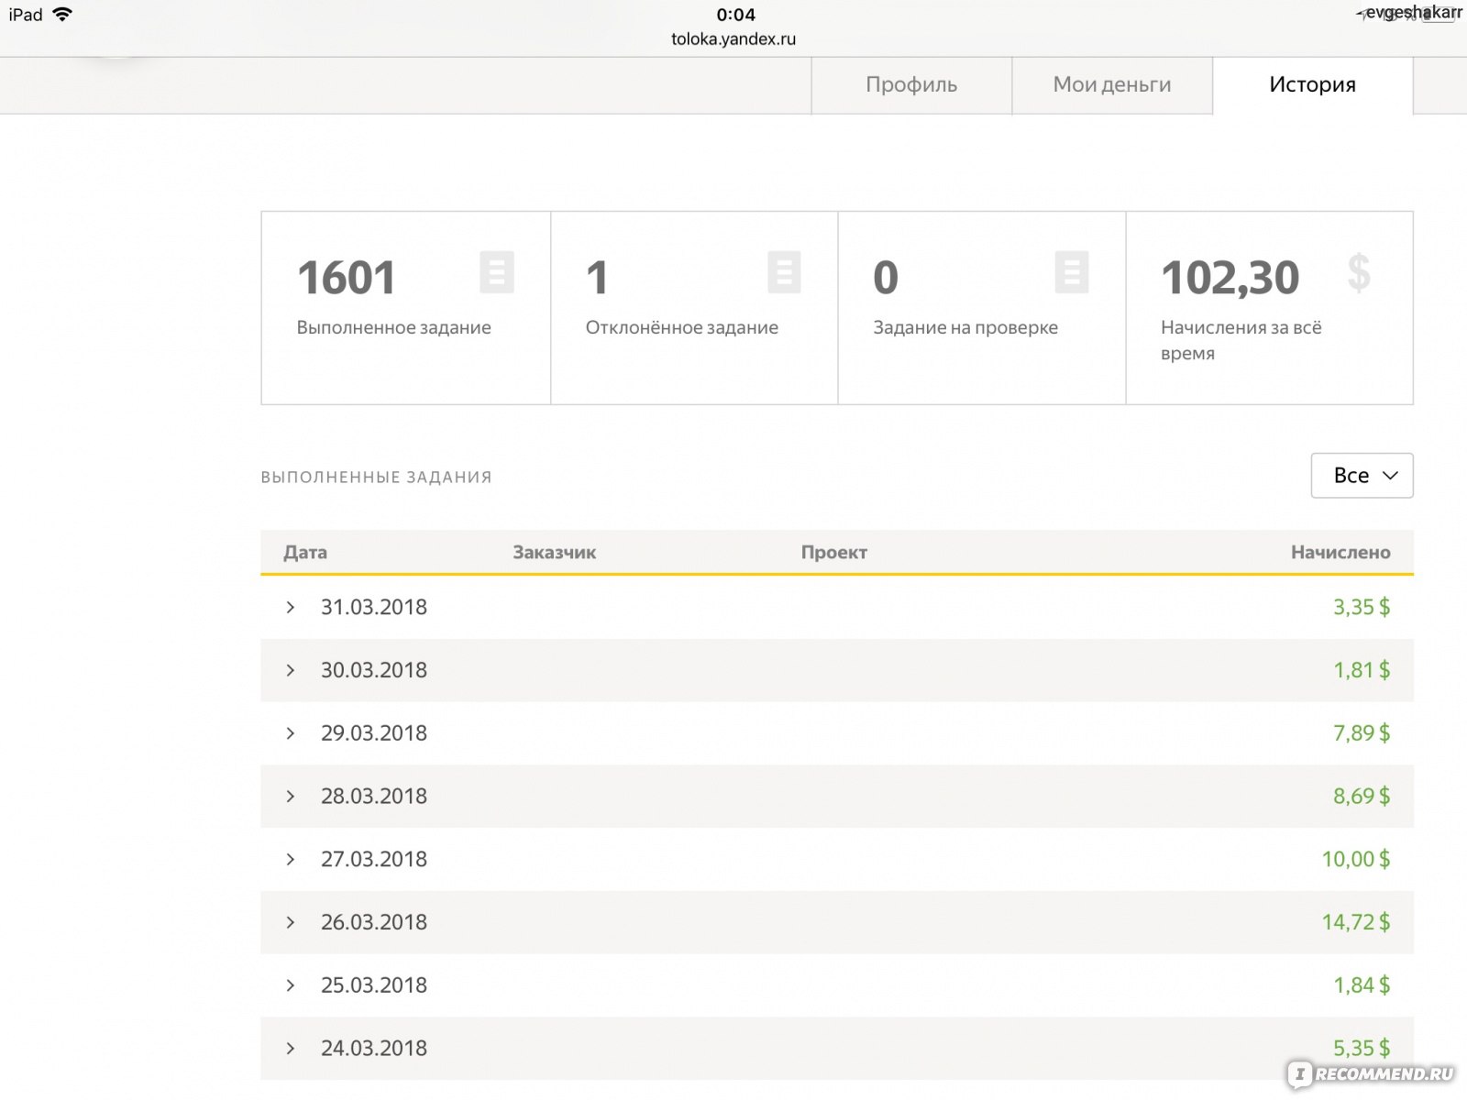1467x1100 pixels.
Task: Click document icon in Отклонённое задание card
Action: point(784,272)
